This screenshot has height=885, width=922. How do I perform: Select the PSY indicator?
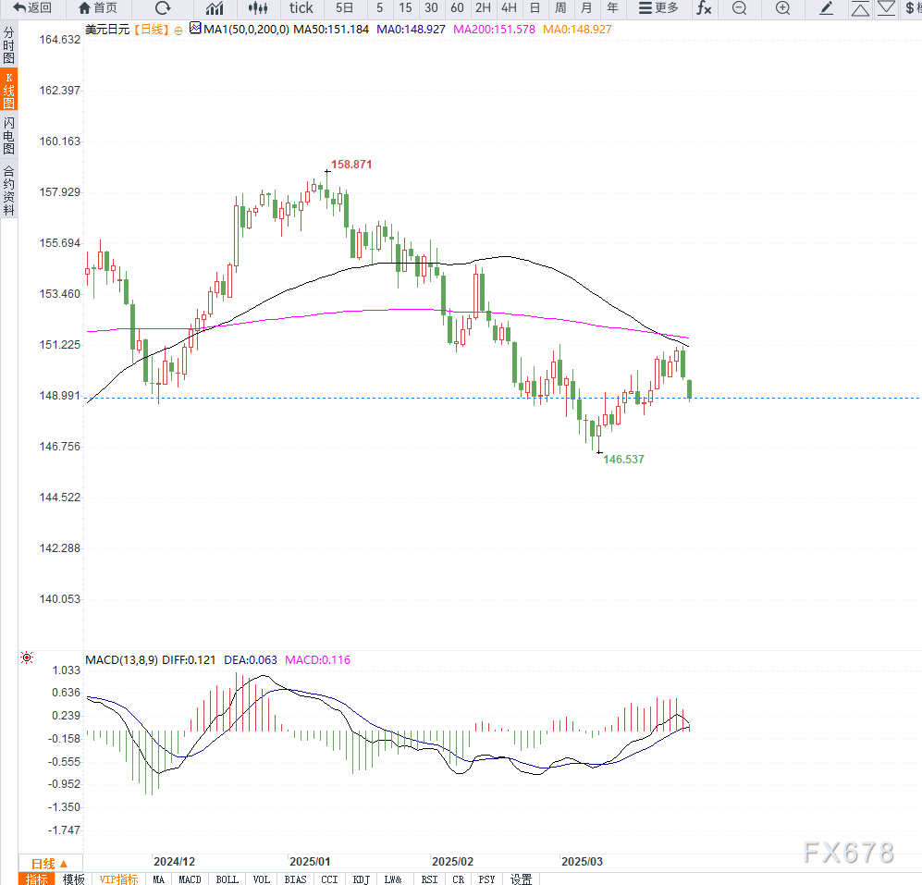coord(486,879)
